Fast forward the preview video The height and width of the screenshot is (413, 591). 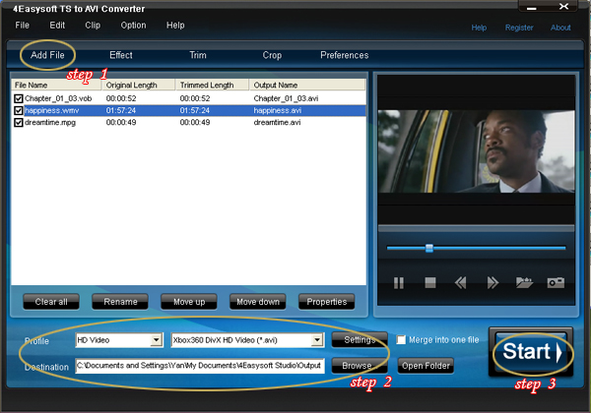point(492,283)
